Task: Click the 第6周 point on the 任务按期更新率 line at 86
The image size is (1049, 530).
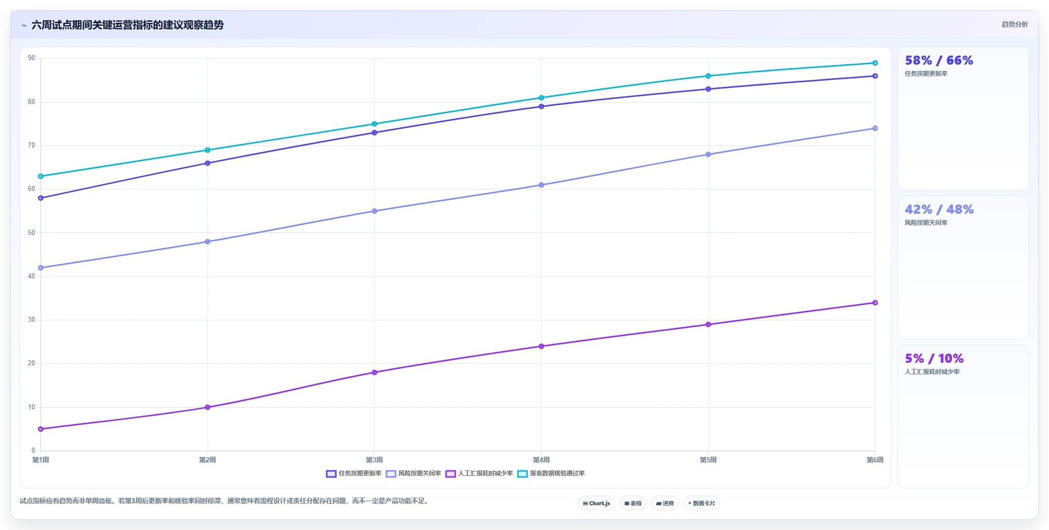Action: (875, 76)
